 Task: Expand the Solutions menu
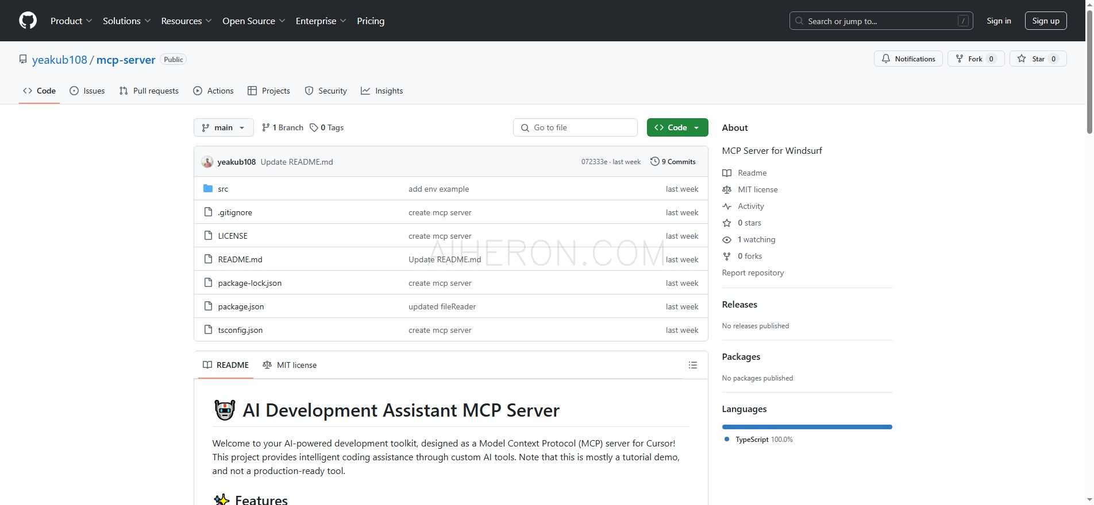(x=127, y=21)
